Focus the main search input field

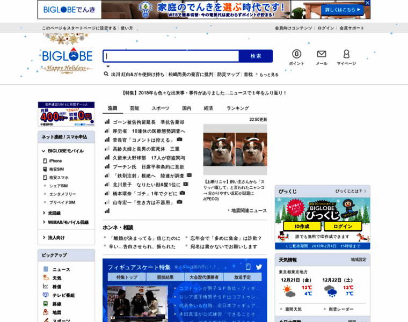(x=171, y=56)
